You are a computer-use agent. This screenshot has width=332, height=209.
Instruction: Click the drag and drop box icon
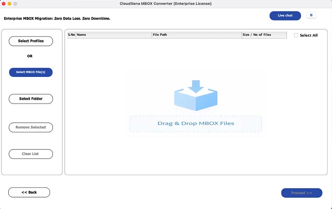(x=195, y=95)
